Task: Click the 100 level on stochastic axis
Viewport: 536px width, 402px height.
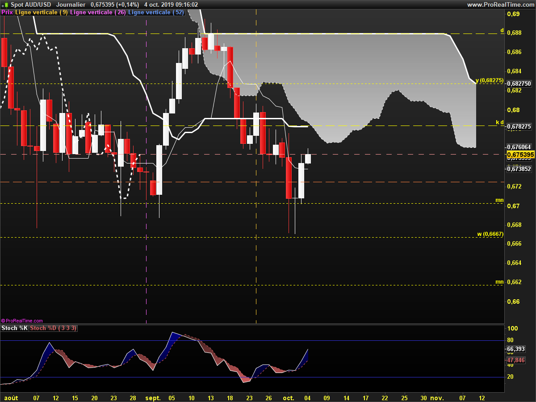Action: (512, 328)
